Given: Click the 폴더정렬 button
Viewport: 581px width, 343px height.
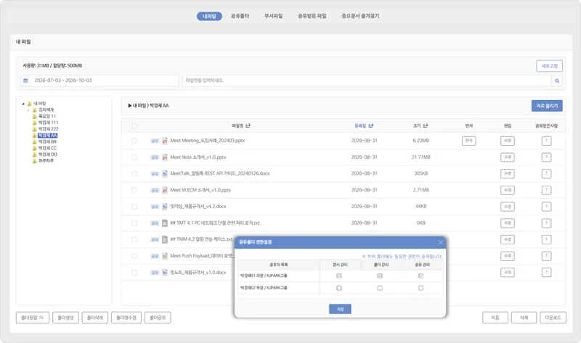Looking at the screenshot, I should point(33,318).
